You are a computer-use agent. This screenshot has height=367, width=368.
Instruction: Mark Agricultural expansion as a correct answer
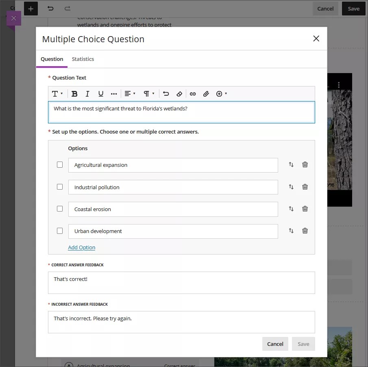(60, 164)
